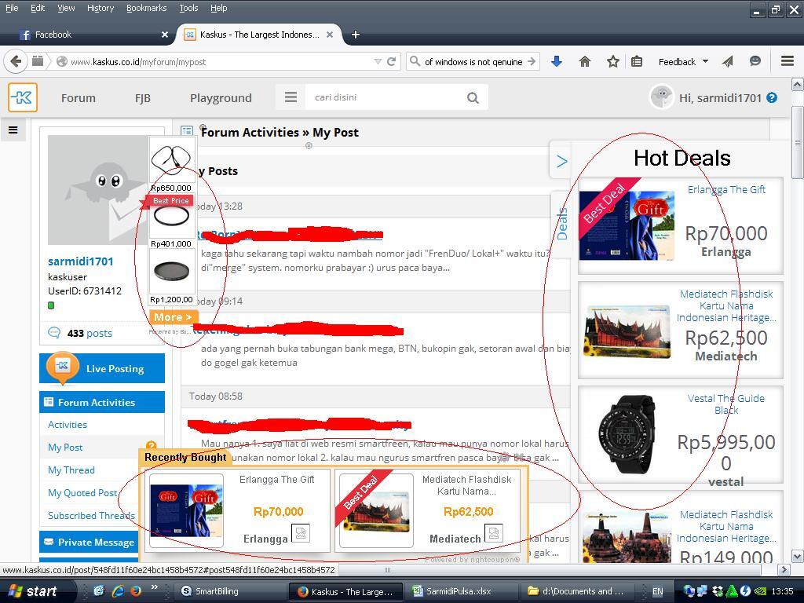The image size is (804, 603).
Task: Open the downloads arrow icon
Action: [557, 61]
